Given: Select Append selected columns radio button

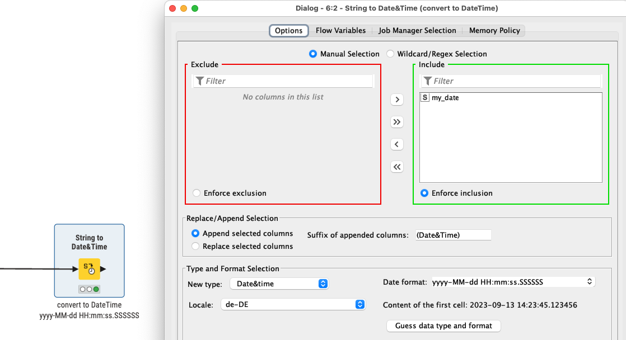Looking at the screenshot, I should click(195, 233).
